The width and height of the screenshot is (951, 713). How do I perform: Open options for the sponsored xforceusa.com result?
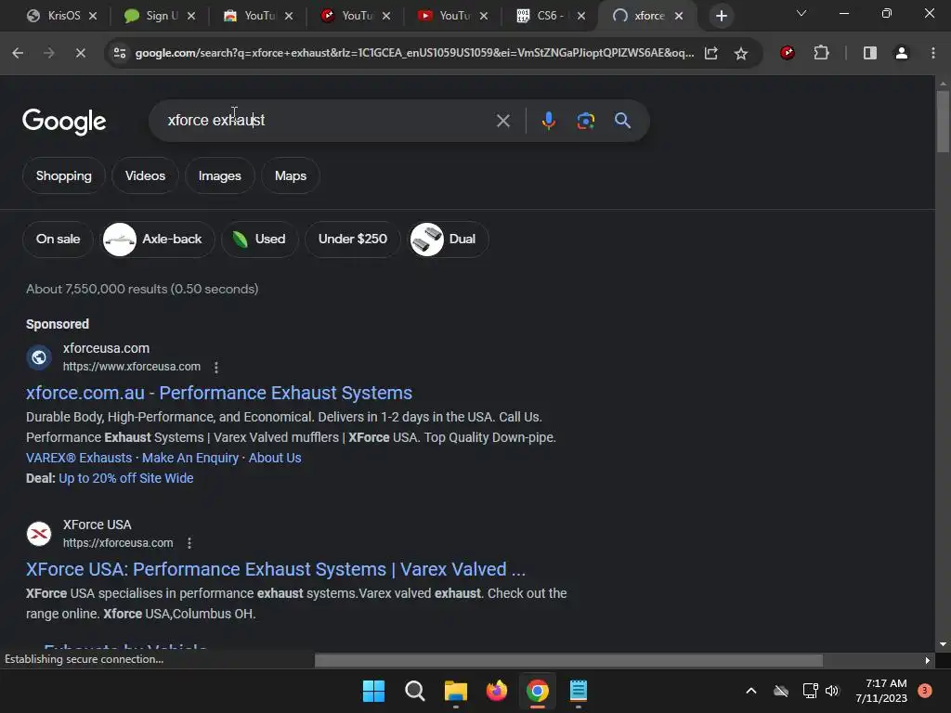pyautogui.click(x=216, y=367)
